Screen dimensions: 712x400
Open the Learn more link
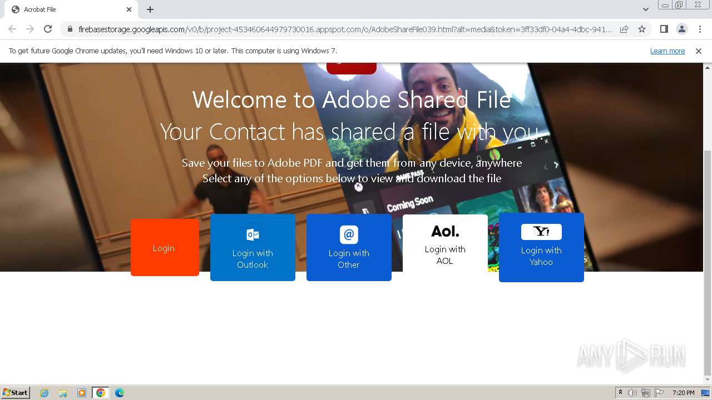click(x=667, y=51)
